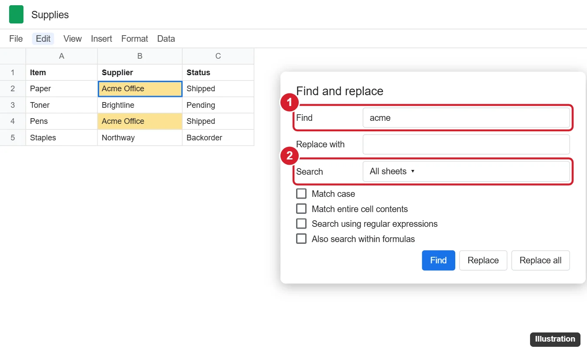Select the Toner cell
Viewport: 587px width, 352px height.
pyautogui.click(x=62, y=105)
